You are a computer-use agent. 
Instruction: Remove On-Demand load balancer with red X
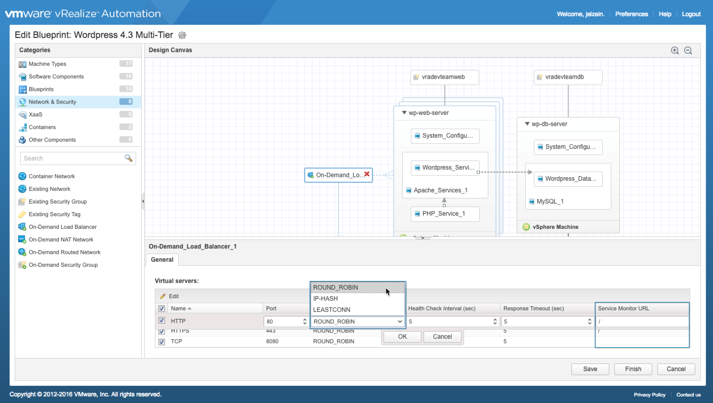click(367, 174)
